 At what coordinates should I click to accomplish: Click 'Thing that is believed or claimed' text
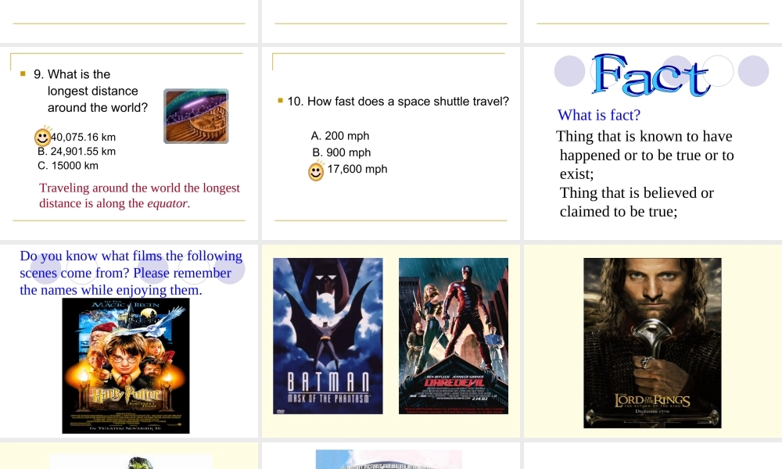[x=637, y=202]
